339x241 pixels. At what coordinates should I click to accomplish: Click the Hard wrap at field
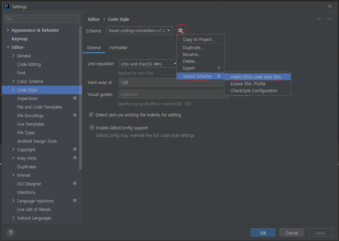click(x=171, y=82)
